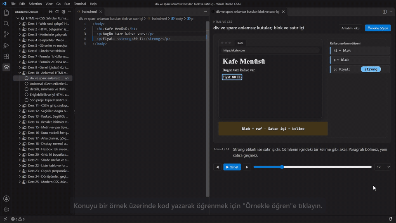This screenshot has width=396, height=223.
Task: Open more actions for lesson editor group
Action: [x=391, y=12]
